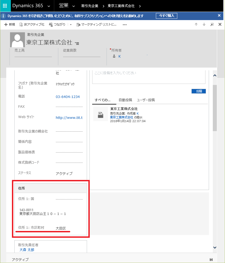
Task: Click 非アクティブ化 in the command bar
Action: coord(32,24)
